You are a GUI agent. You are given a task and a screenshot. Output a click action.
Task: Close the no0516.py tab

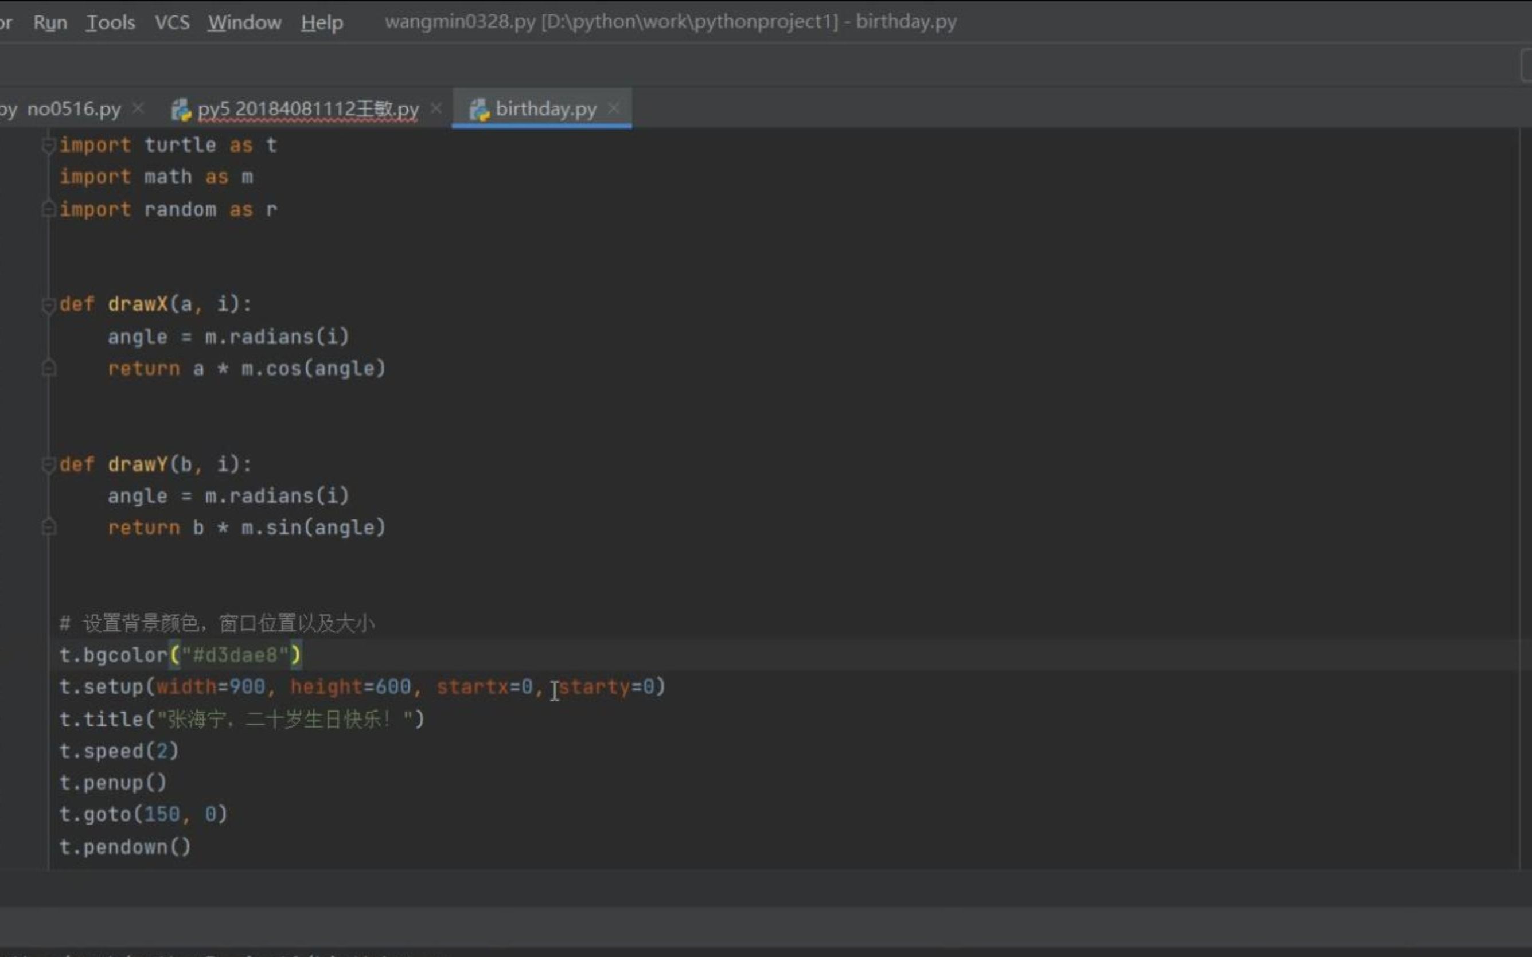tap(138, 109)
